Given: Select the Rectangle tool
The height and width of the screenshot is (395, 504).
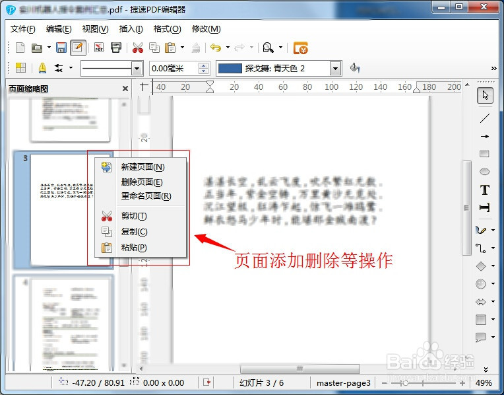Looking at the screenshot, I should point(484,153).
